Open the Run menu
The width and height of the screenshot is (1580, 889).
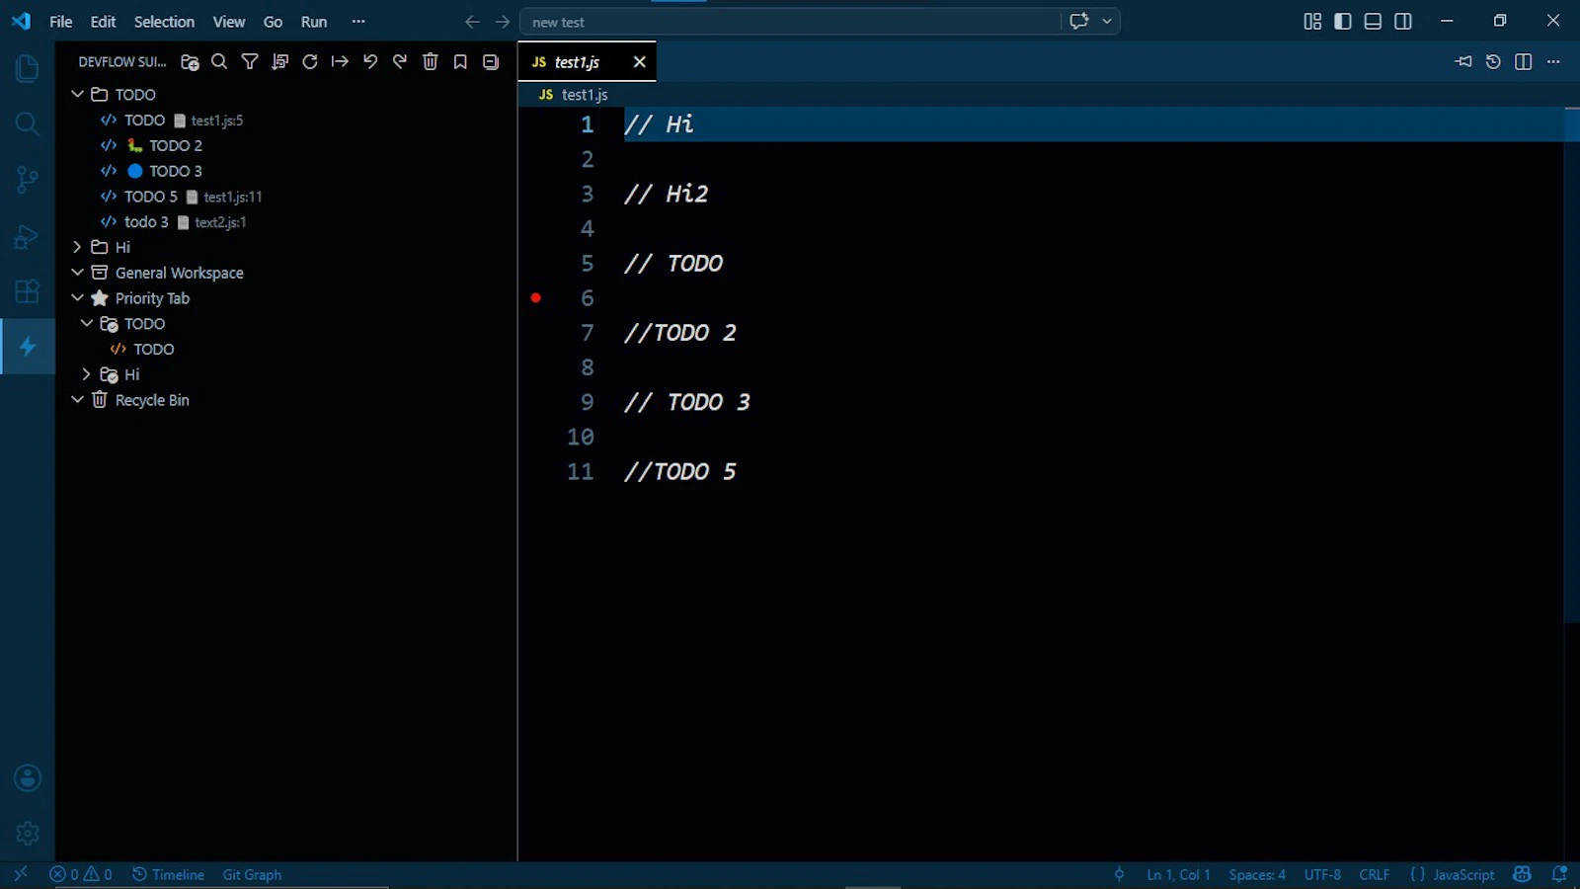click(x=314, y=21)
